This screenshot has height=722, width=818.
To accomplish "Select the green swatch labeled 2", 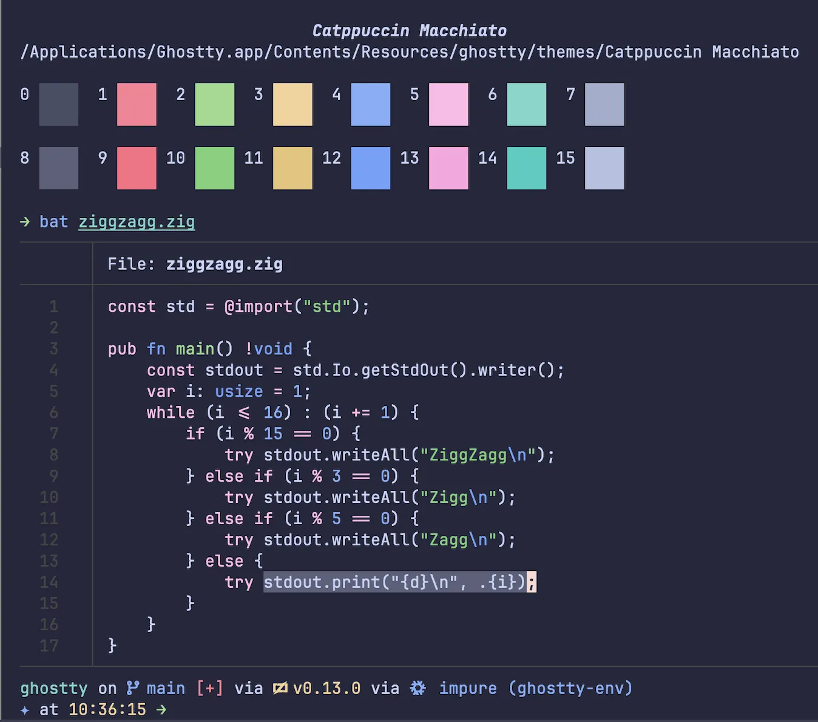I will [x=214, y=104].
